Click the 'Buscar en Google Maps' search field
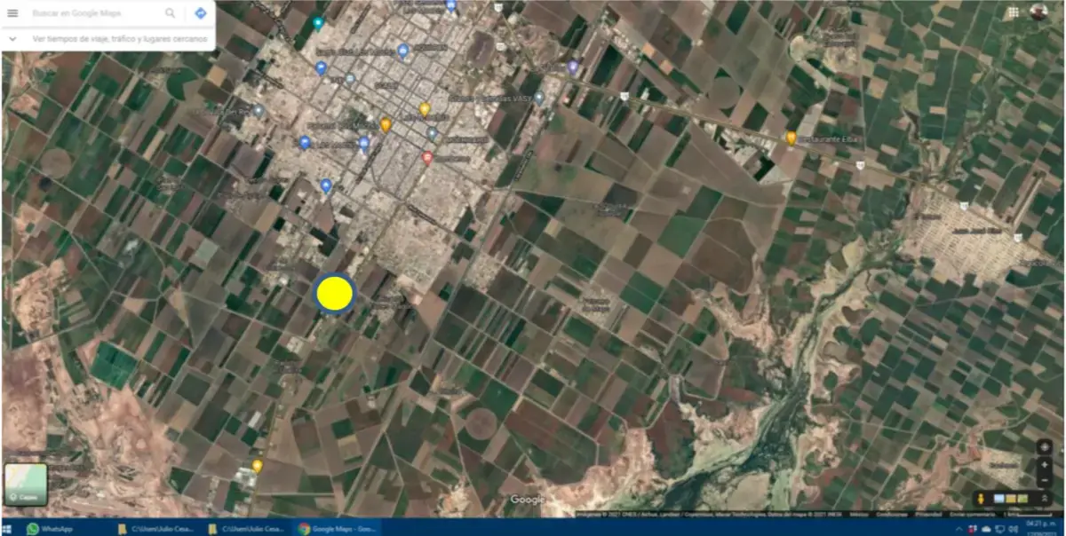The height and width of the screenshot is (536, 1066). [x=93, y=13]
